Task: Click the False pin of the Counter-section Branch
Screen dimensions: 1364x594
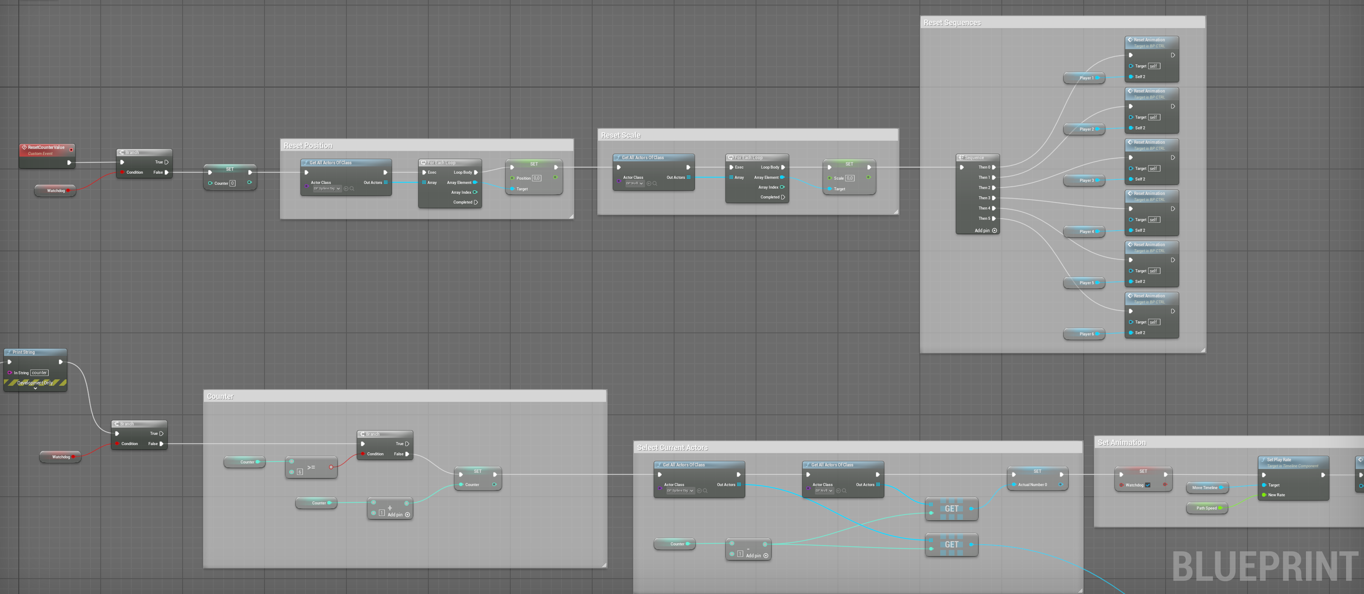Action: click(x=407, y=454)
